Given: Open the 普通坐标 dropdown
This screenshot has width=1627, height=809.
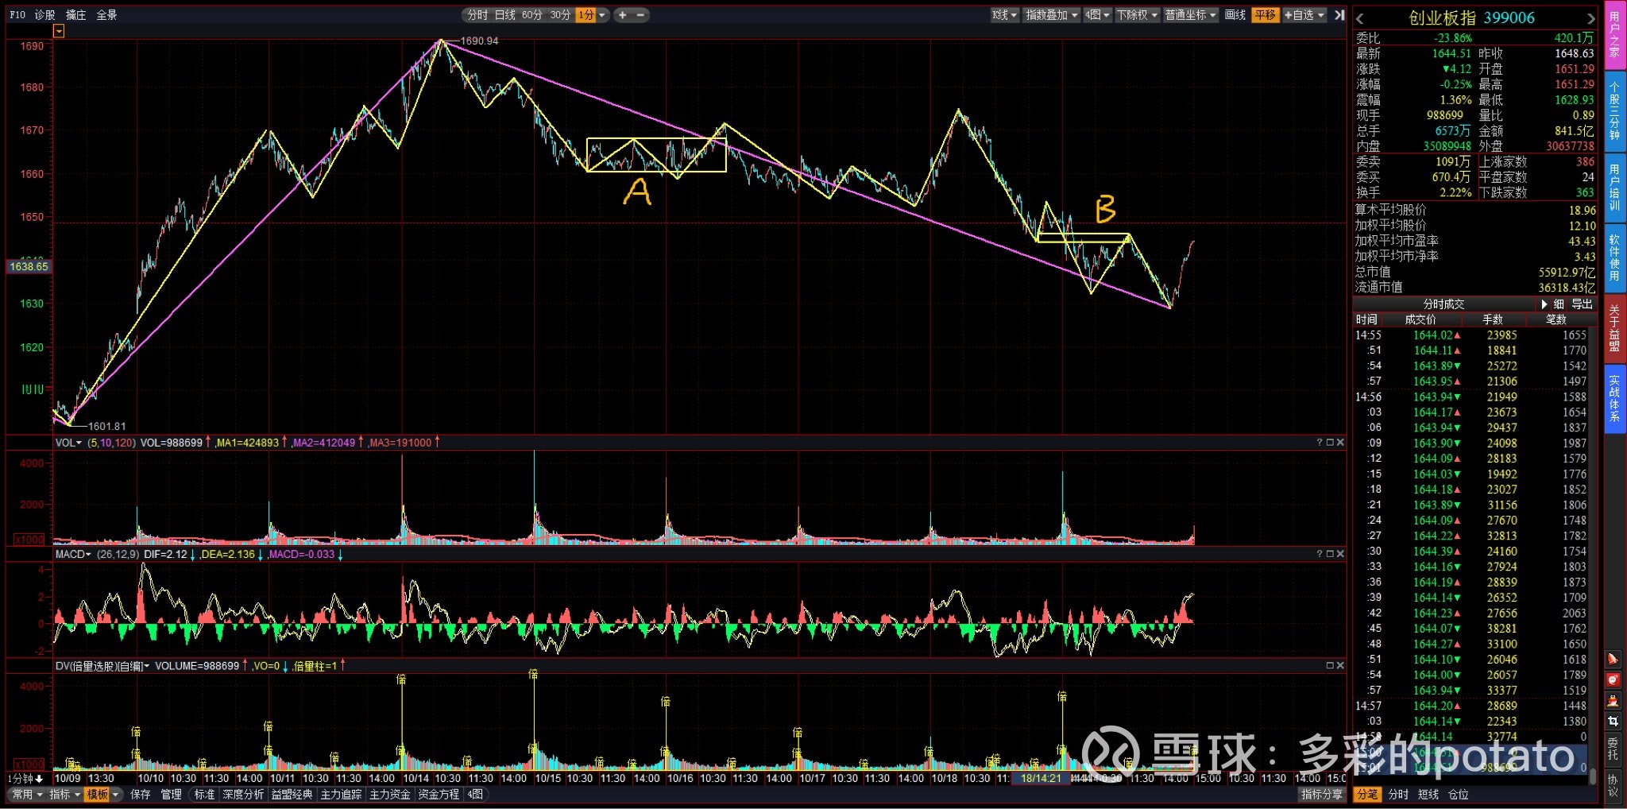Looking at the screenshot, I should [1190, 15].
